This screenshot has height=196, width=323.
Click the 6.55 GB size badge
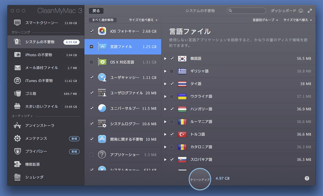pos(72,42)
